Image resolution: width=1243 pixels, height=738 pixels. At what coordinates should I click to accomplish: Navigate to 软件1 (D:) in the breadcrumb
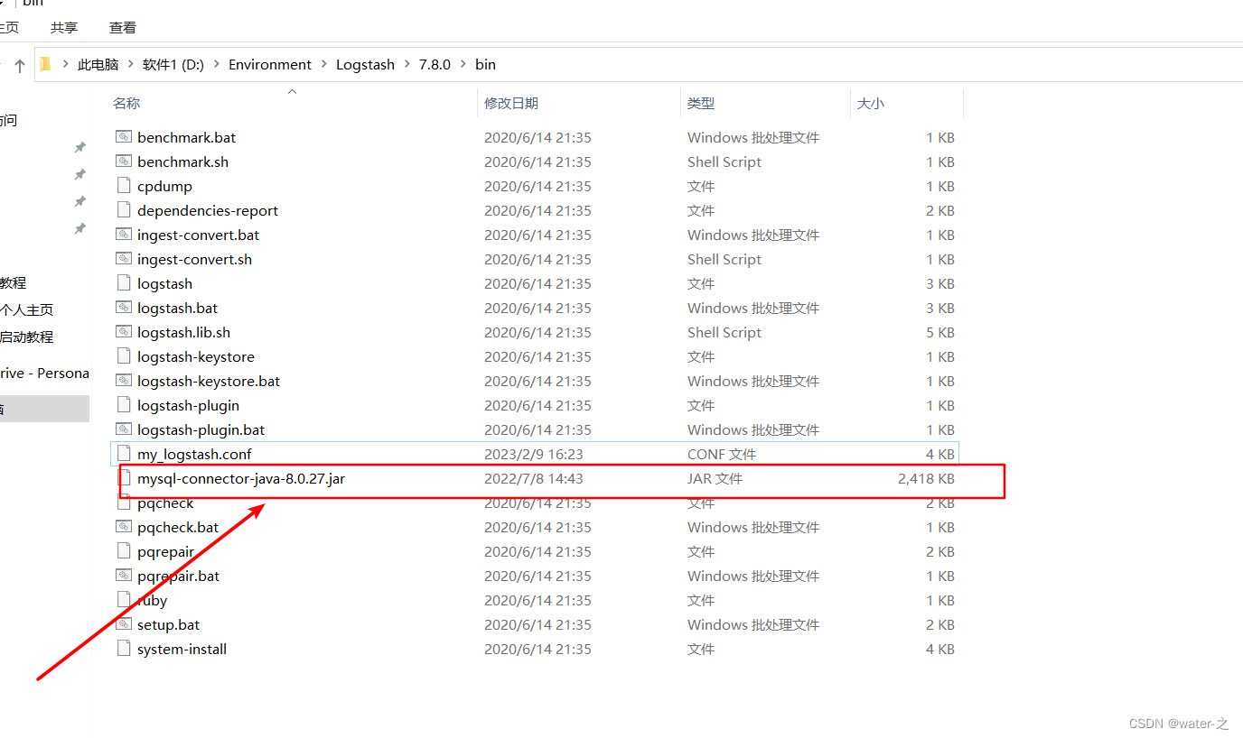click(173, 64)
